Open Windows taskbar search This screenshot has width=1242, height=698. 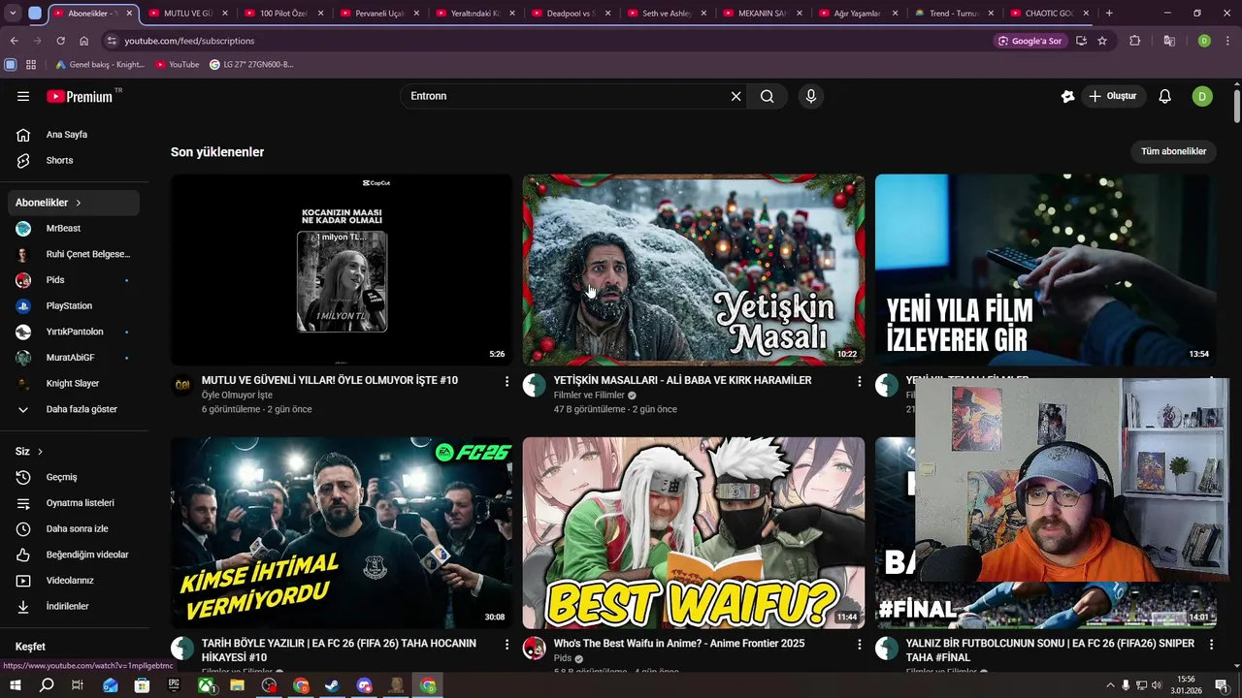click(x=47, y=685)
